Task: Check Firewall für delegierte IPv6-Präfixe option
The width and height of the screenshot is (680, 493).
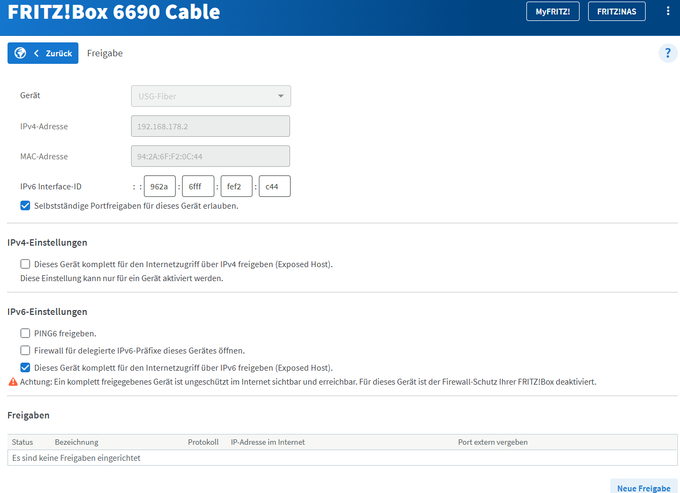Action: coord(25,350)
